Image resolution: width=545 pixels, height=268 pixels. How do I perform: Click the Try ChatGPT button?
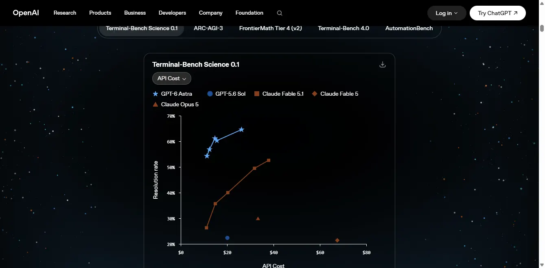(x=497, y=13)
